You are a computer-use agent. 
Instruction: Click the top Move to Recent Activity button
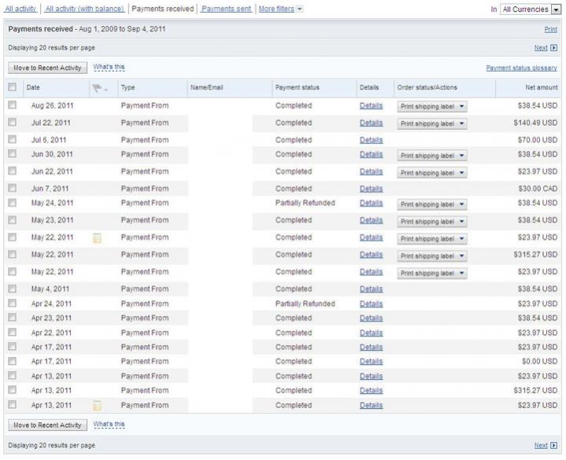click(x=47, y=68)
